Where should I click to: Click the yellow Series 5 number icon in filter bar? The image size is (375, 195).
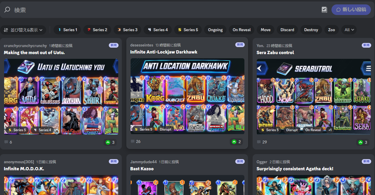(180, 30)
